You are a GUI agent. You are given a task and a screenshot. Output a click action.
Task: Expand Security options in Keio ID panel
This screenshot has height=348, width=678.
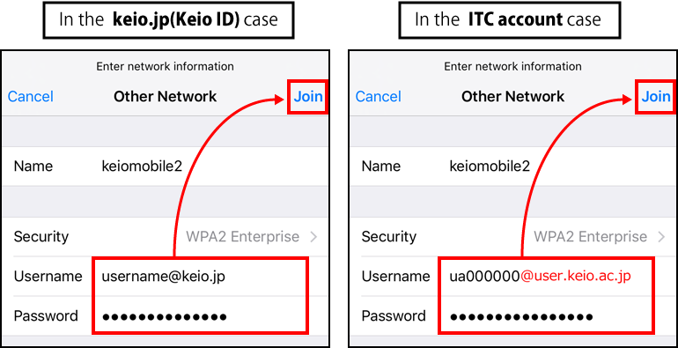tap(166, 237)
